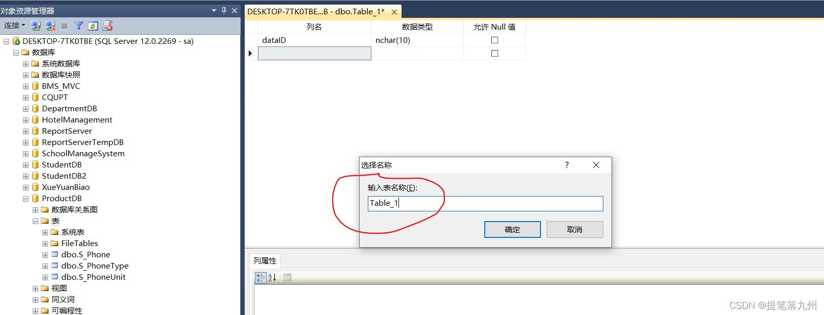
Task: Click the empty column name cell
Action: click(314, 53)
